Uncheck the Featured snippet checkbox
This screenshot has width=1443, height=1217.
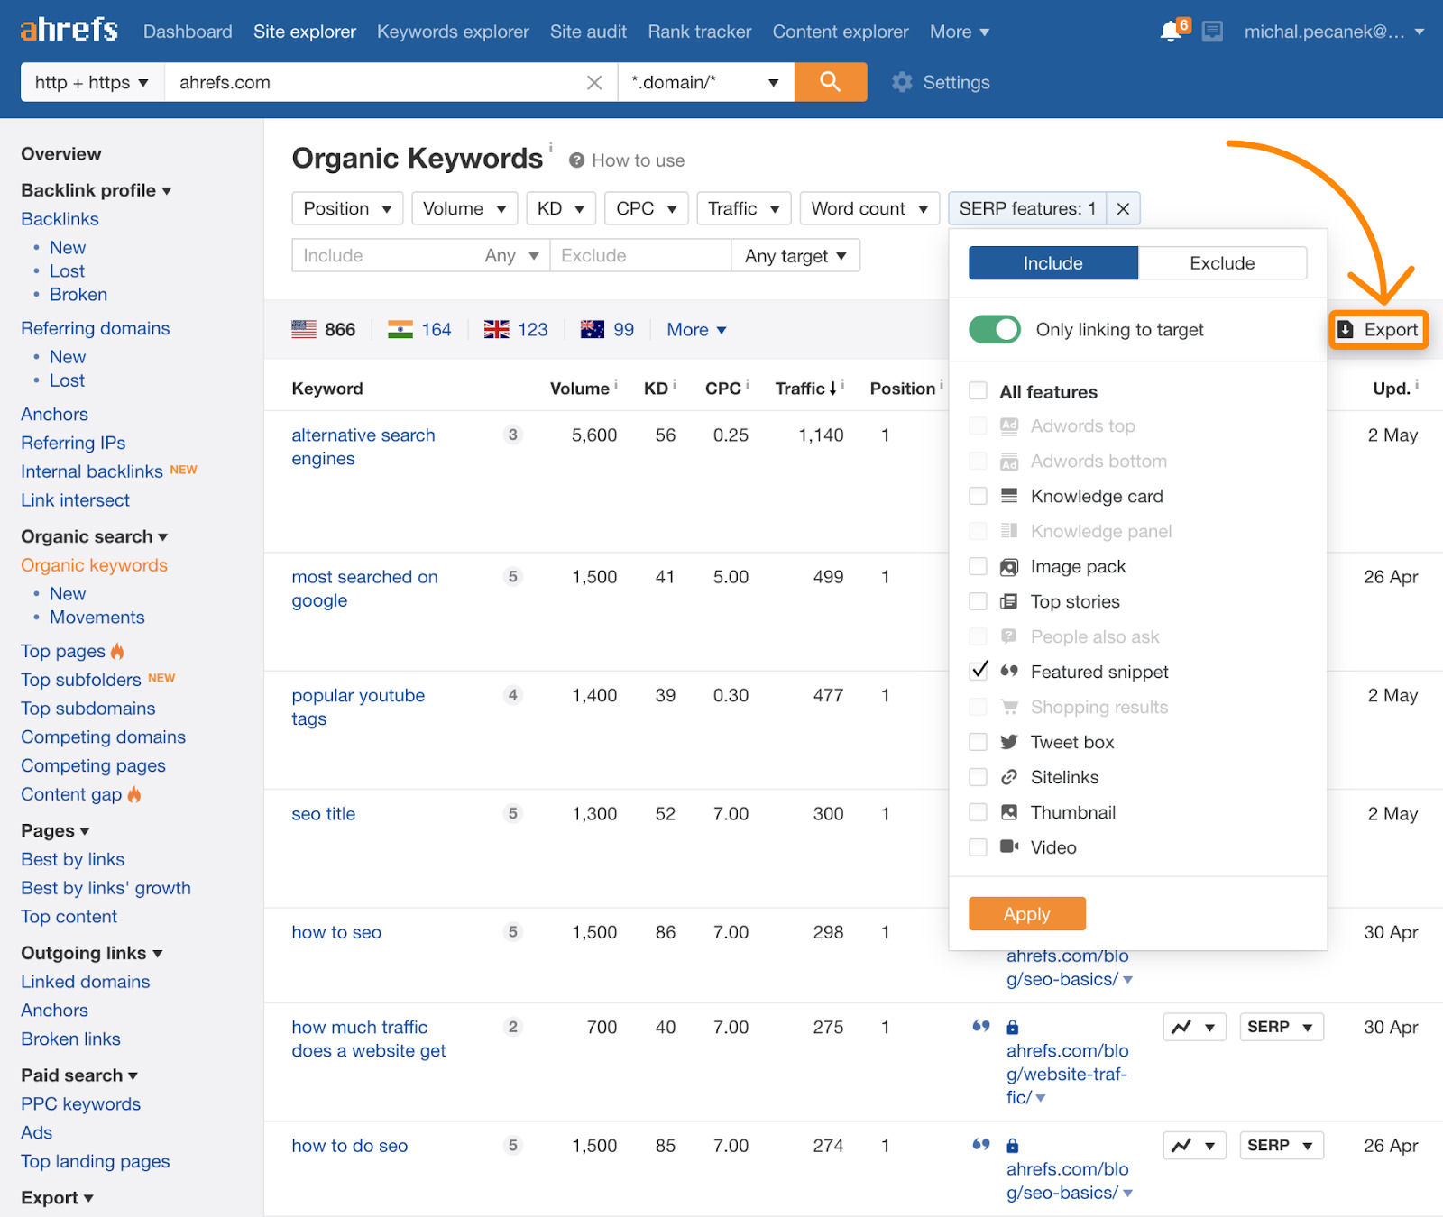[x=978, y=671]
